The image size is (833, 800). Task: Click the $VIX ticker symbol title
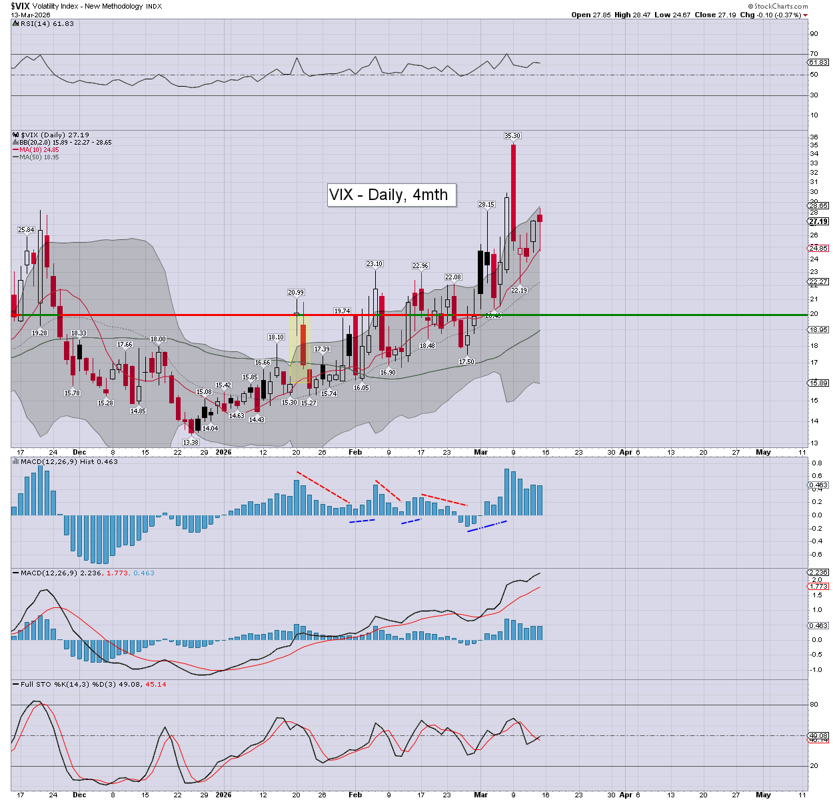click(19, 6)
